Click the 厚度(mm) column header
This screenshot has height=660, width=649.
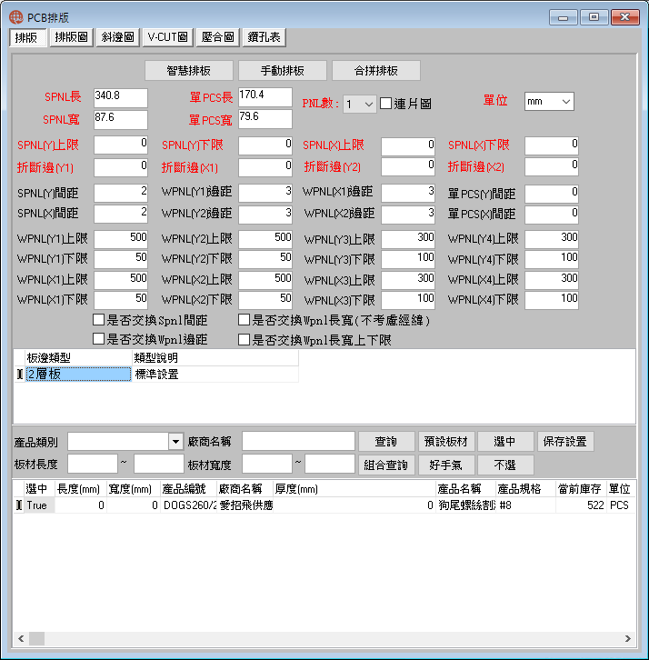[354, 489]
